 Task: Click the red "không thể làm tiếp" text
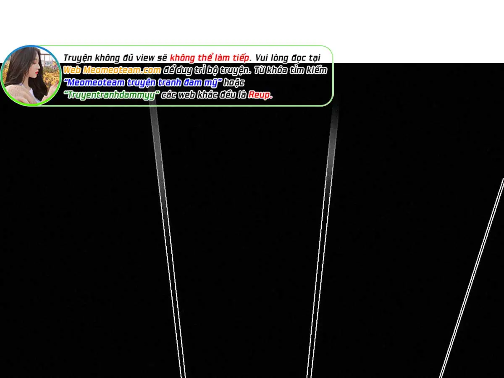tap(210, 58)
